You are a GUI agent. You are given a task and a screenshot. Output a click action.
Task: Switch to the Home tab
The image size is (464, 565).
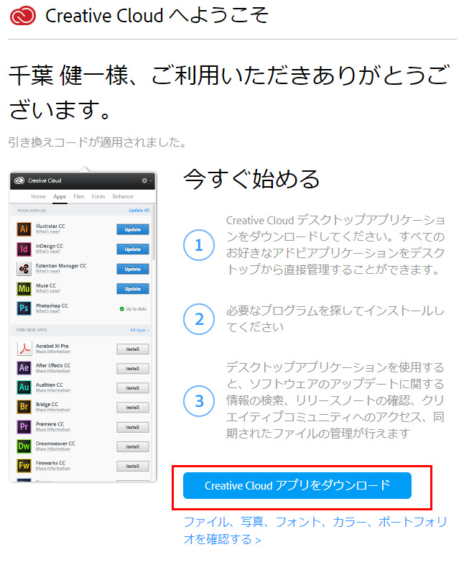tap(39, 196)
